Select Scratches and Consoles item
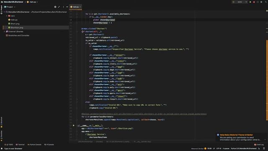The height and width of the screenshot is (151, 268). point(18,35)
